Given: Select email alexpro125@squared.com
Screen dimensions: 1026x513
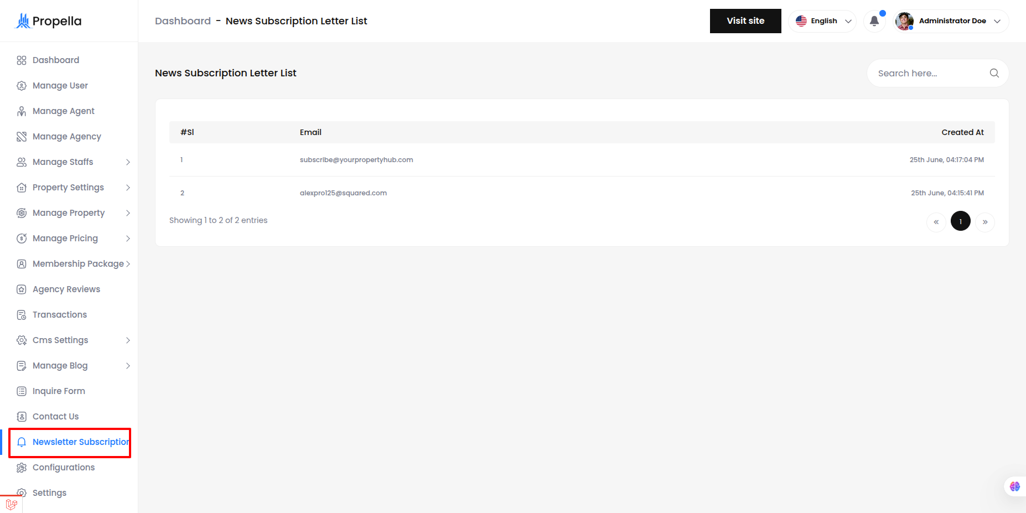Looking at the screenshot, I should (343, 193).
